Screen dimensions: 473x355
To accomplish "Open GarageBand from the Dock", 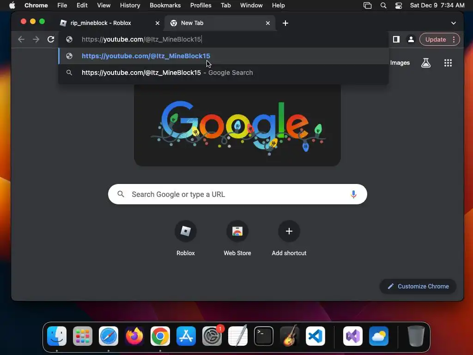I will coord(289,336).
